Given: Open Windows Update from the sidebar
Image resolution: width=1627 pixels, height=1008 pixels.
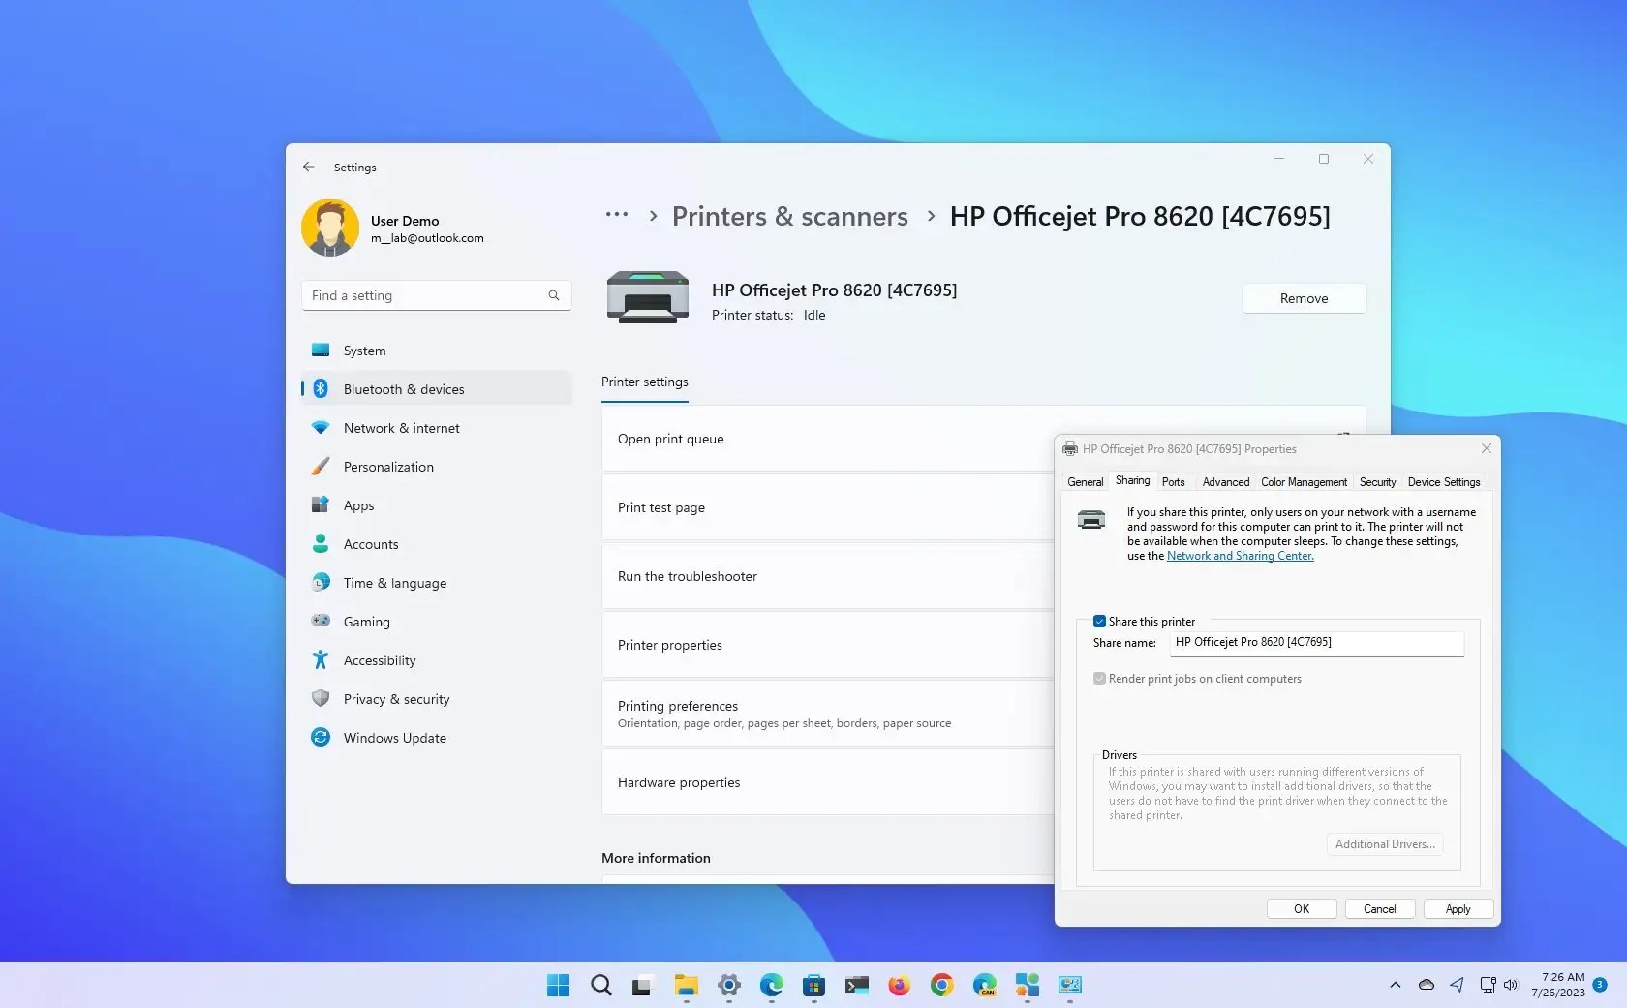Looking at the screenshot, I should (x=392, y=737).
